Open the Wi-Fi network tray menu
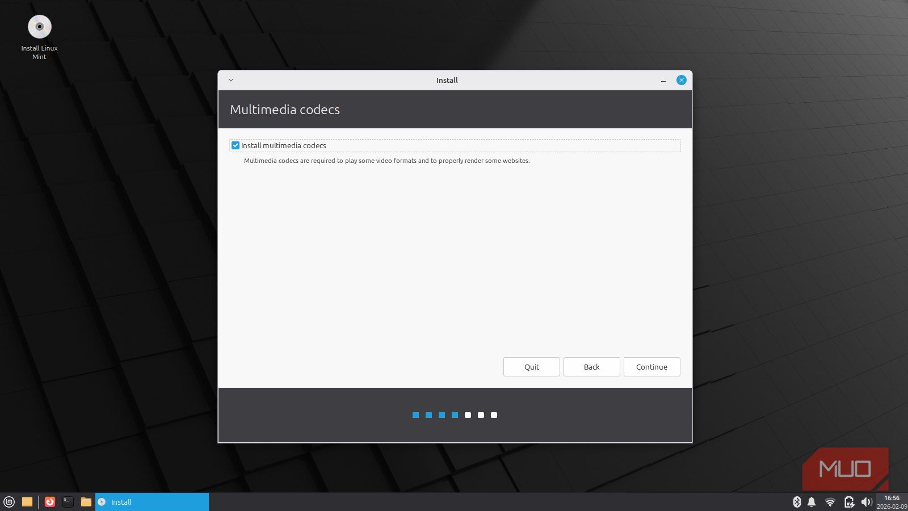Viewport: 908px width, 511px height. pos(830,502)
